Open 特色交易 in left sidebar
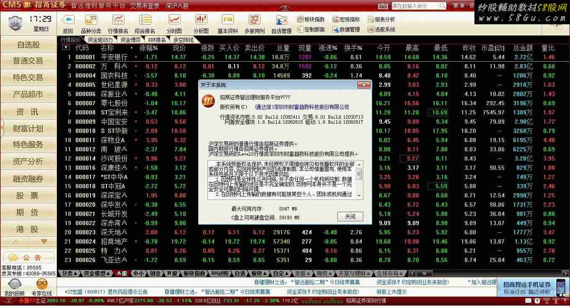The image size is (570, 306). point(28,78)
